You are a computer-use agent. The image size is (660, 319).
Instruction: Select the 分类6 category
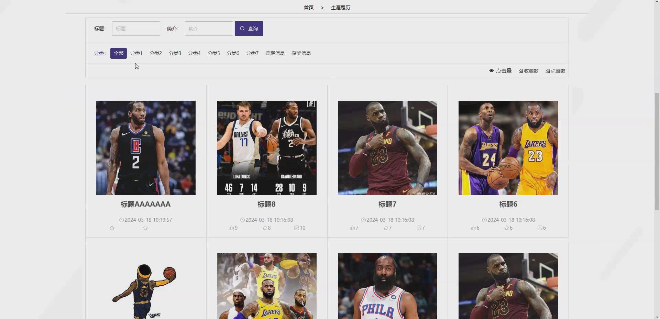(233, 53)
